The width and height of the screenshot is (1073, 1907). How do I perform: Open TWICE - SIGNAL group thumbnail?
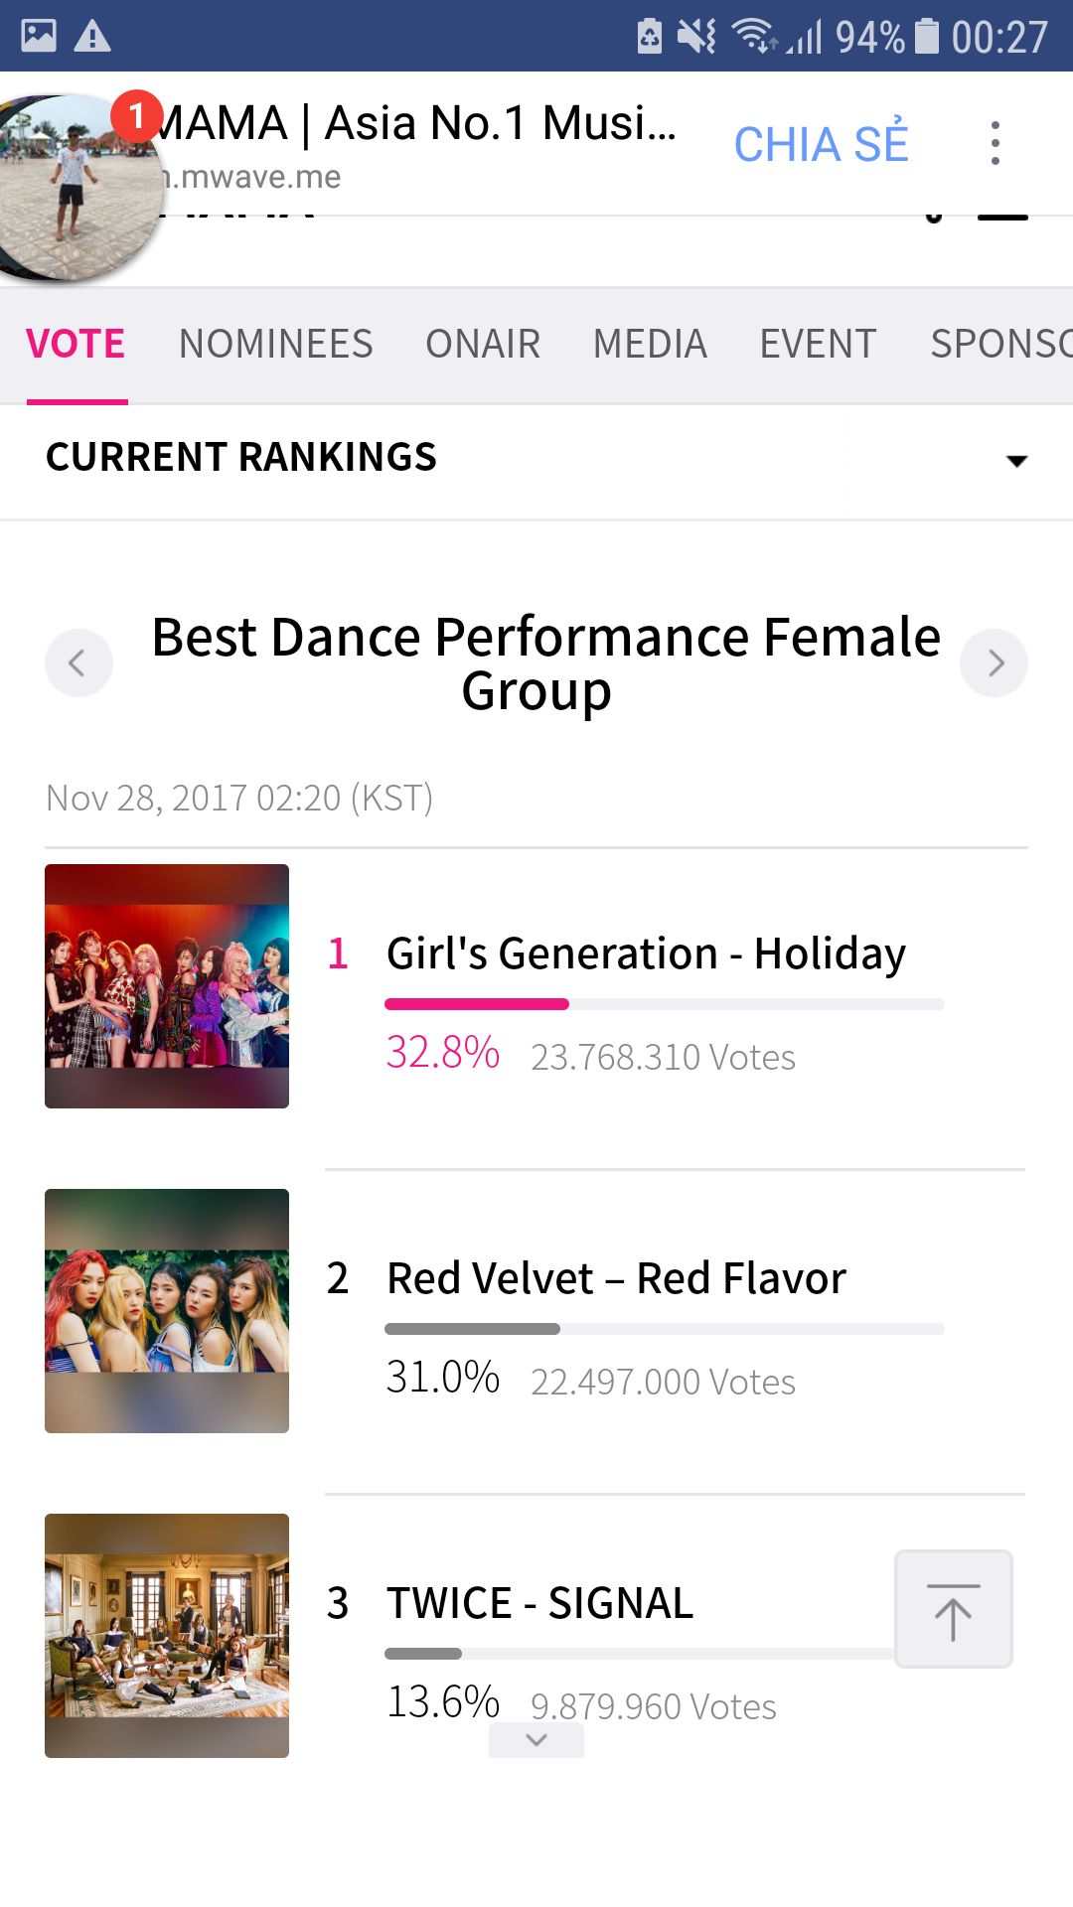167,1636
